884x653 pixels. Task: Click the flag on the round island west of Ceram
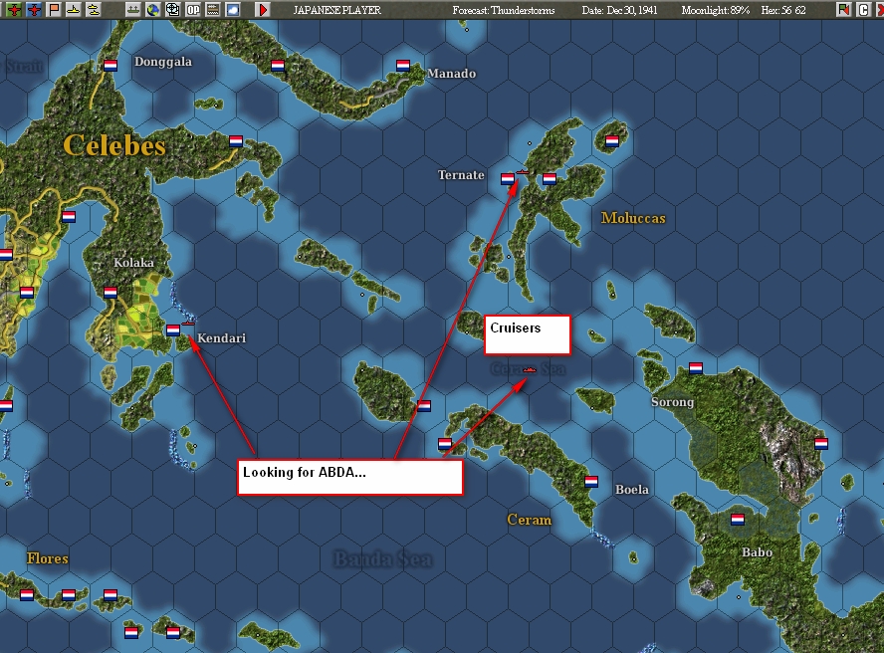click(x=424, y=405)
